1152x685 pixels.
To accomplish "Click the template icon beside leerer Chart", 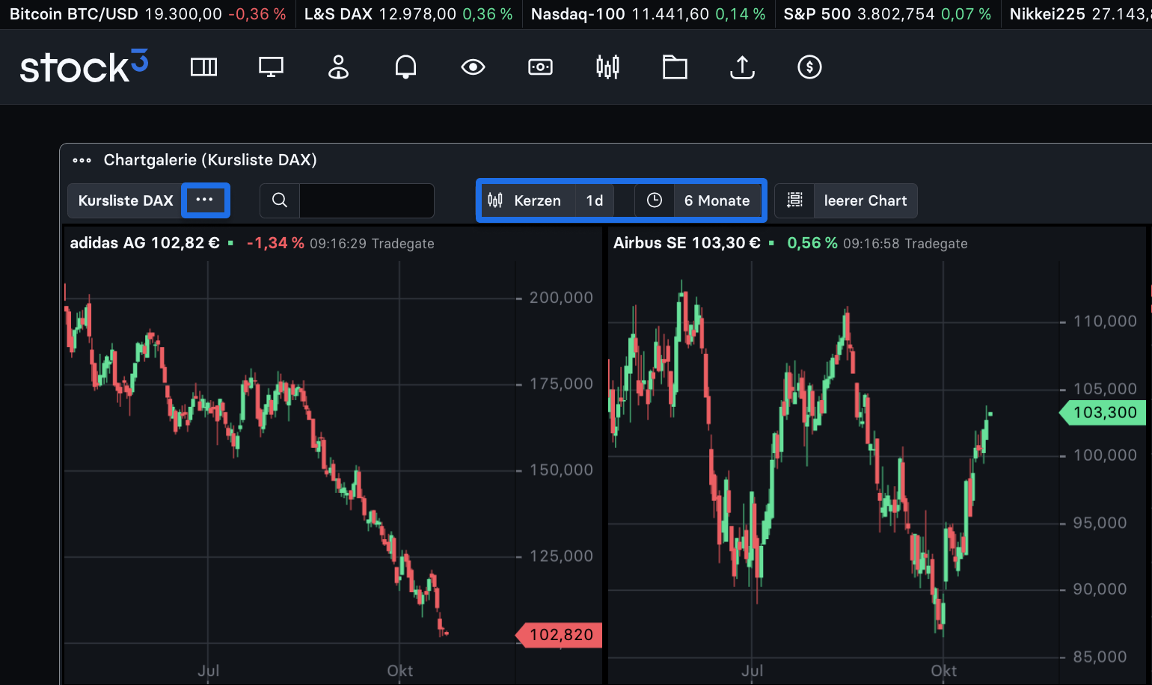I will coord(794,200).
